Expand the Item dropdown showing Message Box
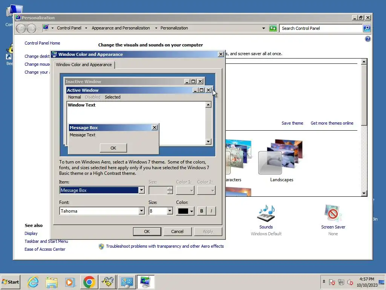Viewport: 386px width, 290px height. click(x=142, y=190)
